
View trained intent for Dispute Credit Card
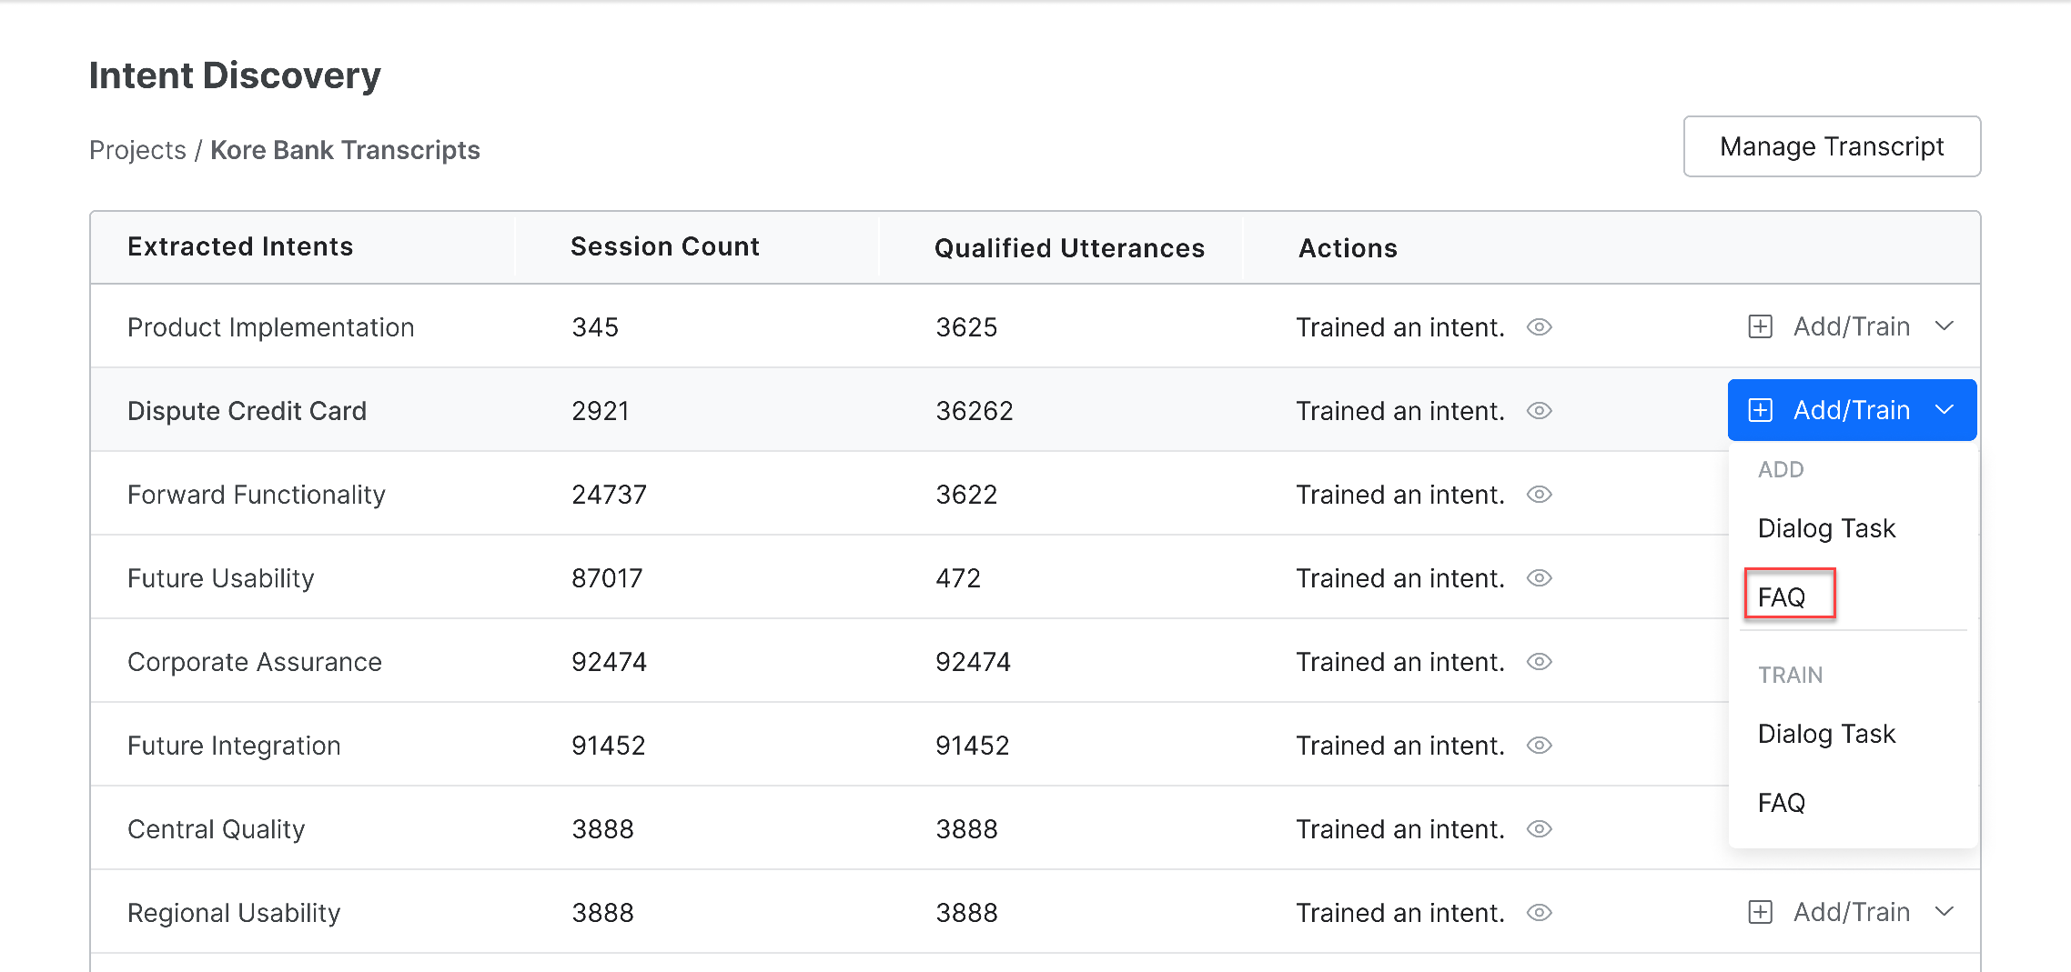point(1539,411)
